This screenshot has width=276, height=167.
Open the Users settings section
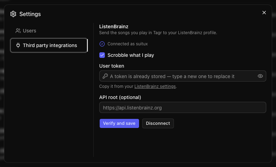[x=26, y=31]
